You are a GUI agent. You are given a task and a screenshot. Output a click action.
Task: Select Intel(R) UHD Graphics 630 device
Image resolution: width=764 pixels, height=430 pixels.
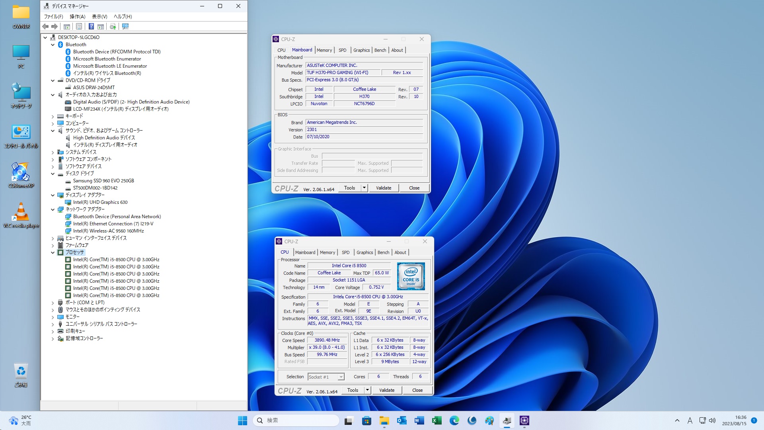100,202
